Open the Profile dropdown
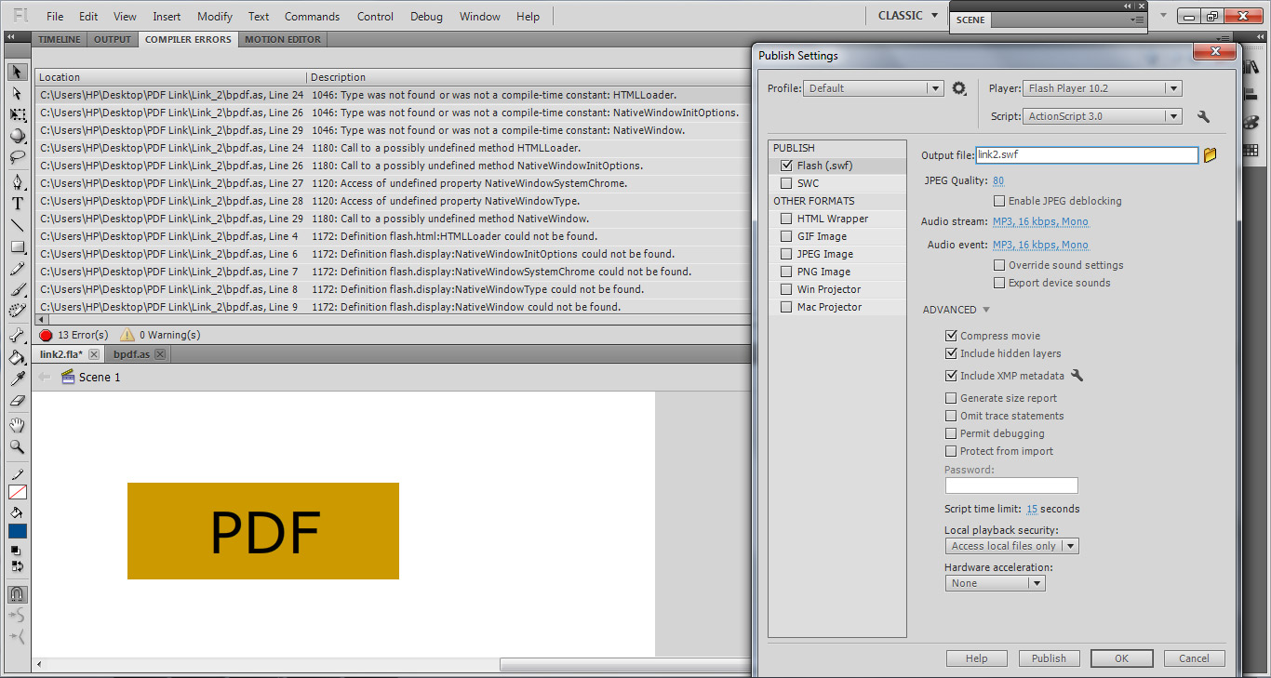This screenshot has height=678, width=1271. point(874,88)
